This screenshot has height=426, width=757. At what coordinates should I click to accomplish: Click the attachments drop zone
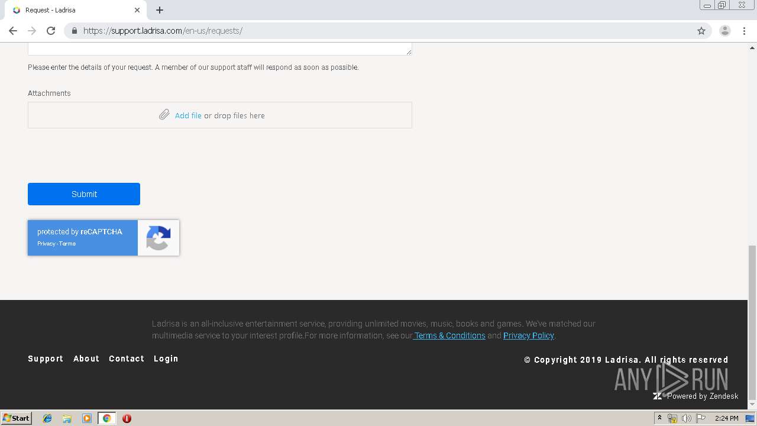[x=220, y=115]
